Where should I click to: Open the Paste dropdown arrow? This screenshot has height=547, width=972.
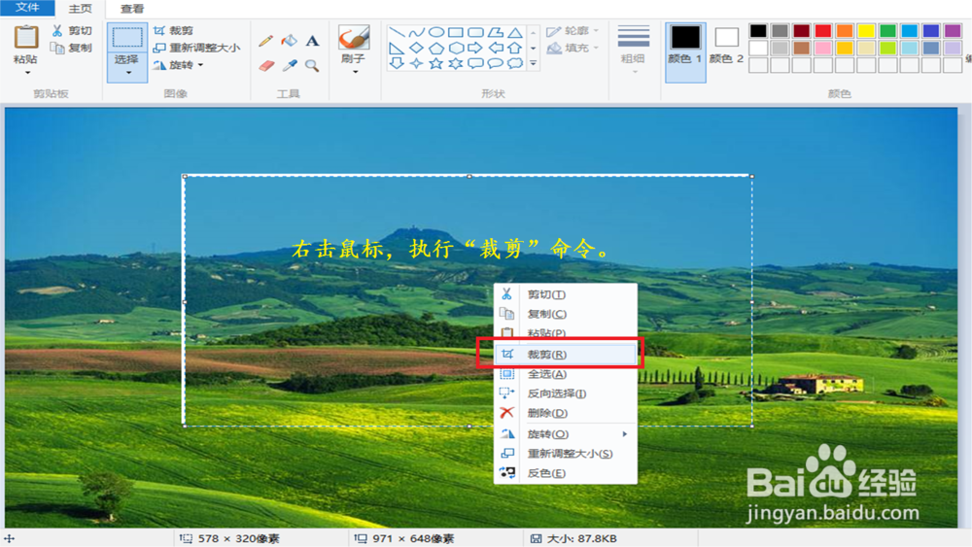tap(27, 73)
